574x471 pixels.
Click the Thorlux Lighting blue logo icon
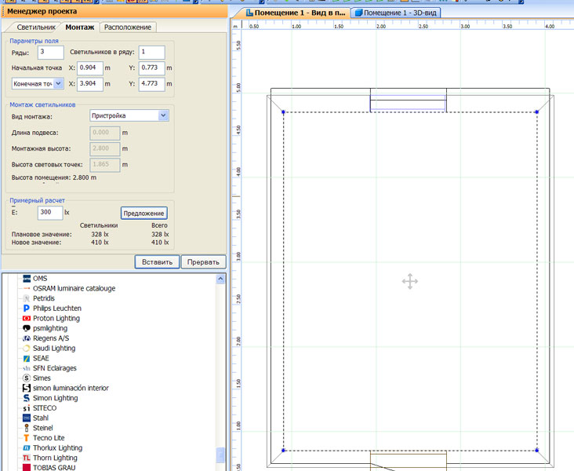[x=26, y=448]
